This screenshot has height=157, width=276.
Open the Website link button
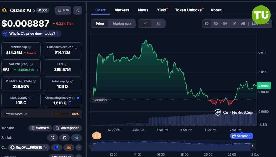tap(40, 128)
